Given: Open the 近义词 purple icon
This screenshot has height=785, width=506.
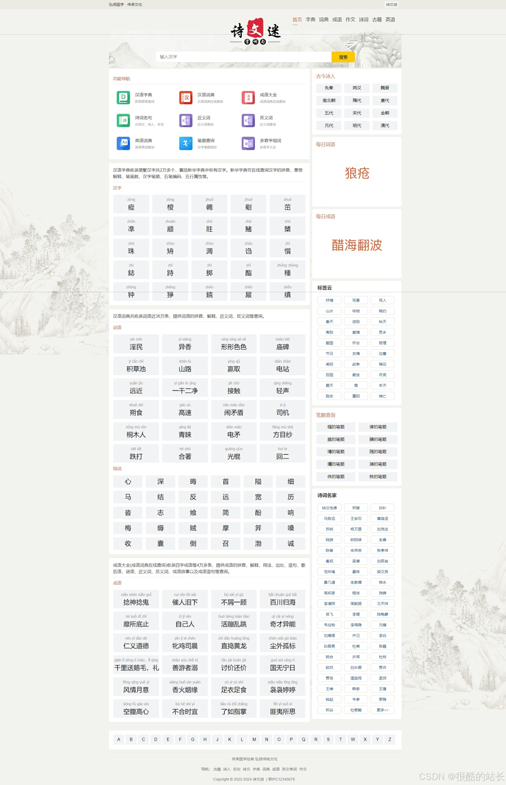Looking at the screenshot, I should pyautogui.click(x=186, y=121).
